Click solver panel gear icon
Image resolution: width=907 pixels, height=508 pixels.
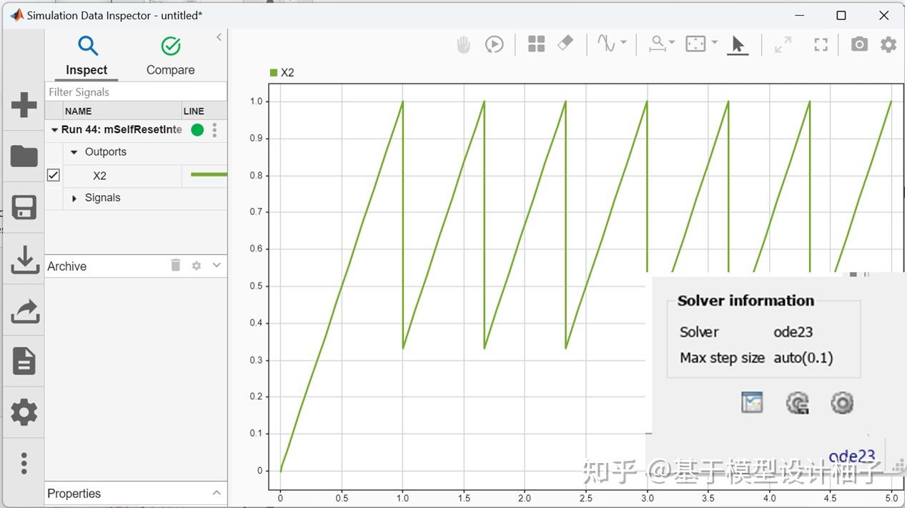pyautogui.click(x=842, y=403)
